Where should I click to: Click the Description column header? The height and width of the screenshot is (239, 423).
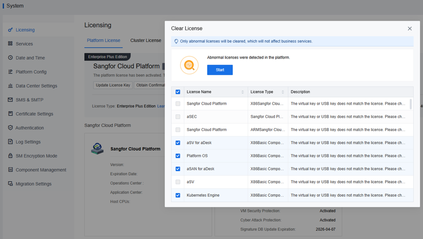point(300,92)
